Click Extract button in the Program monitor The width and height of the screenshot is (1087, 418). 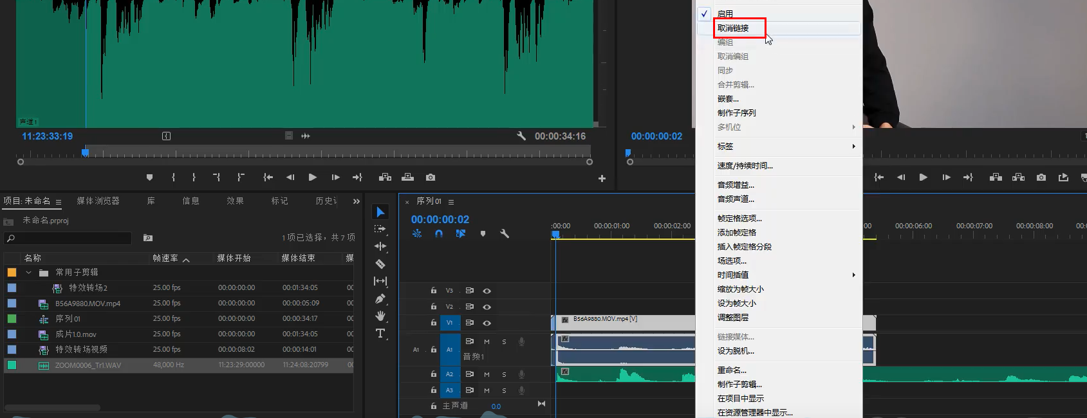pyautogui.click(x=1018, y=177)
